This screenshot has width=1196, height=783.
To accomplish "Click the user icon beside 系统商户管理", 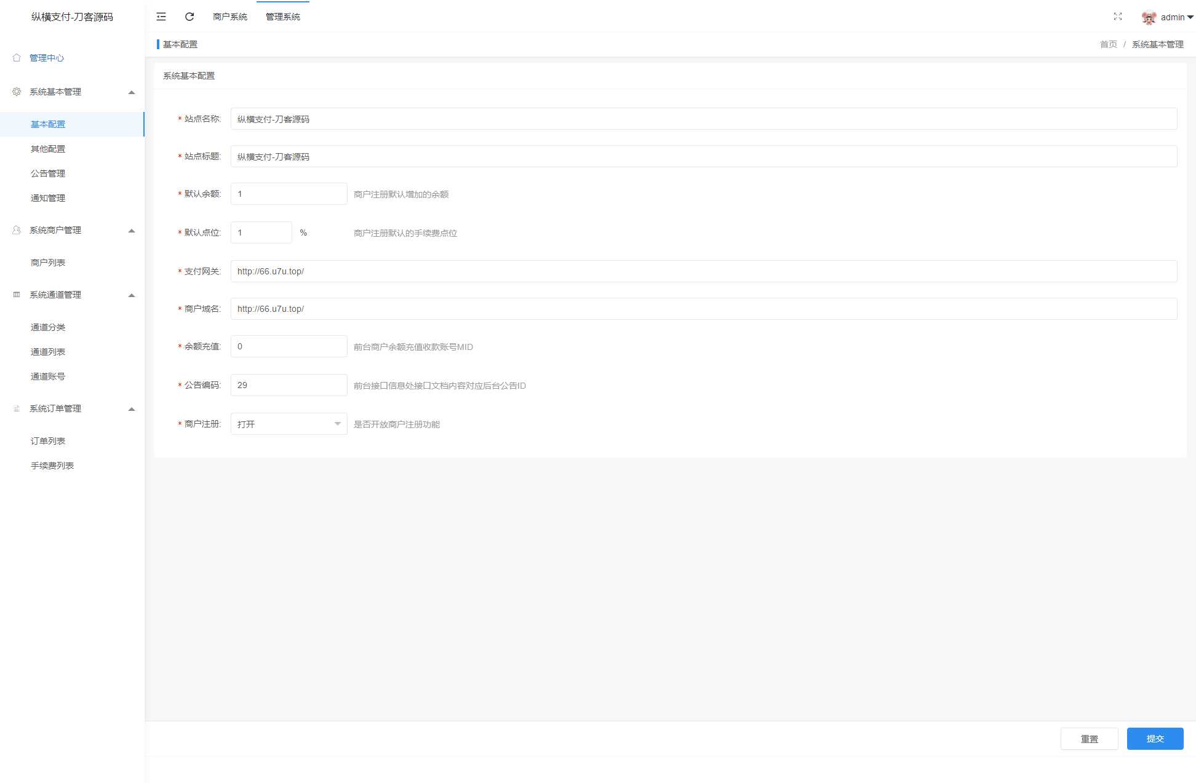I will (17, 230).
